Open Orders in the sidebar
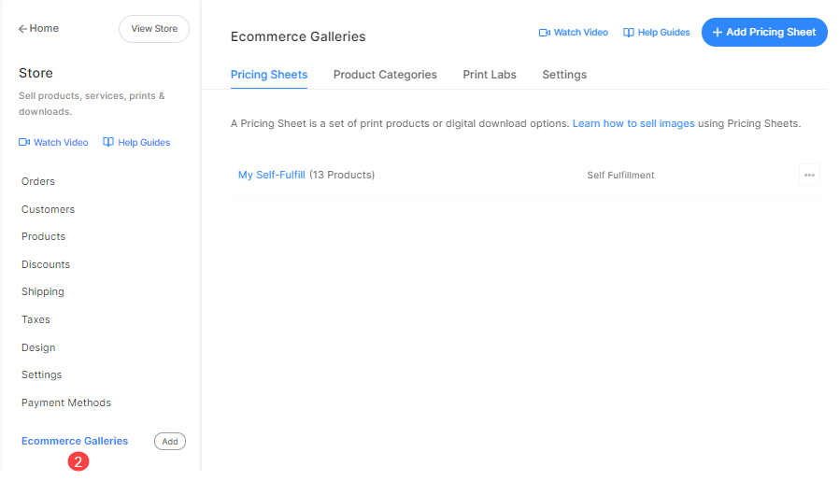Screen dimensions: 839x480 (38, 181)
